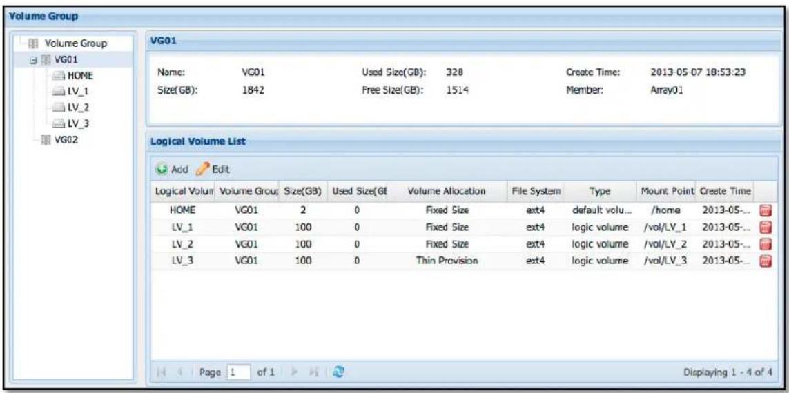Delete the LV_3 logical volume row

tap(766, 261)
